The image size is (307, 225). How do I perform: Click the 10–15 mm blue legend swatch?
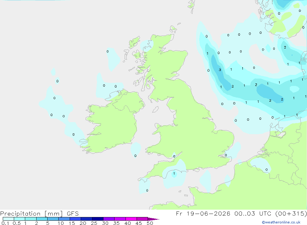click(x=64, y=219)
